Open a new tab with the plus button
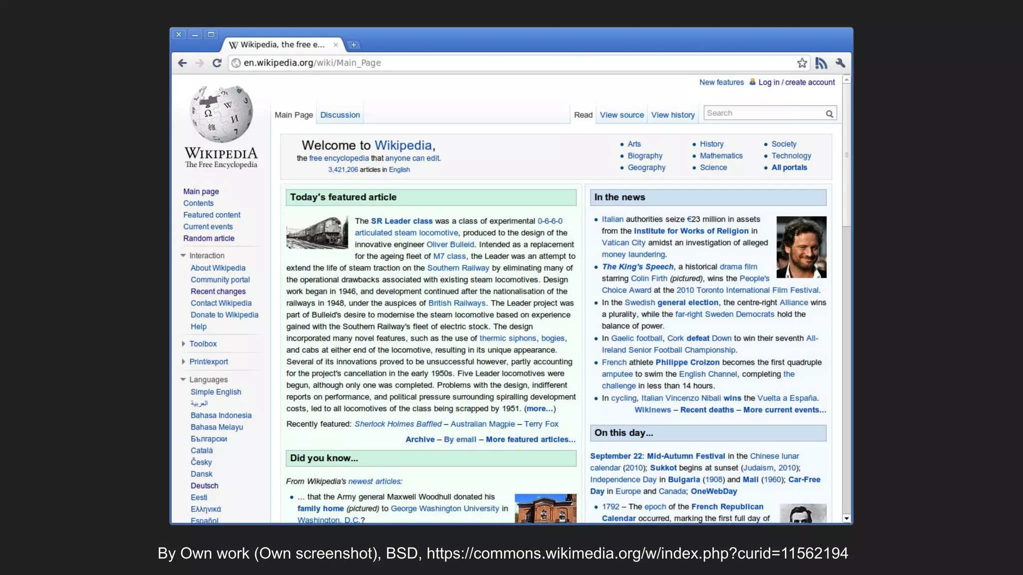The width and height of the screenshot is (1023, 575). pos(354,45)
